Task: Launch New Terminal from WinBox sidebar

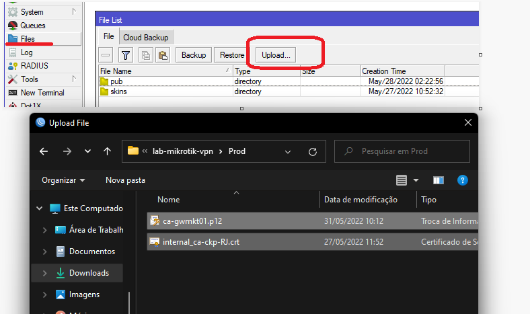Action: point(44,93)
